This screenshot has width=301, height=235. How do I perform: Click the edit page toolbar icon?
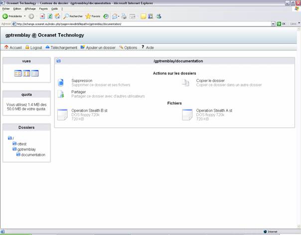pos(132,16)
